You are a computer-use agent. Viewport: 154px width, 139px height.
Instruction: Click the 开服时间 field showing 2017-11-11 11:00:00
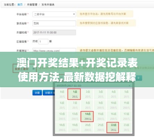54,32
